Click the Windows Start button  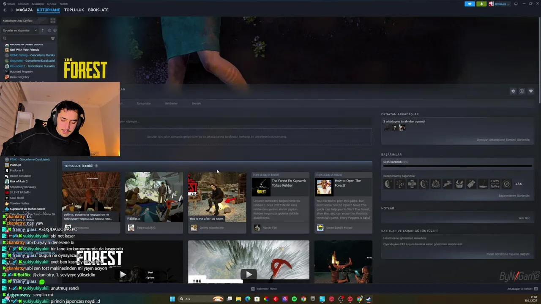[x=172, y=299]
